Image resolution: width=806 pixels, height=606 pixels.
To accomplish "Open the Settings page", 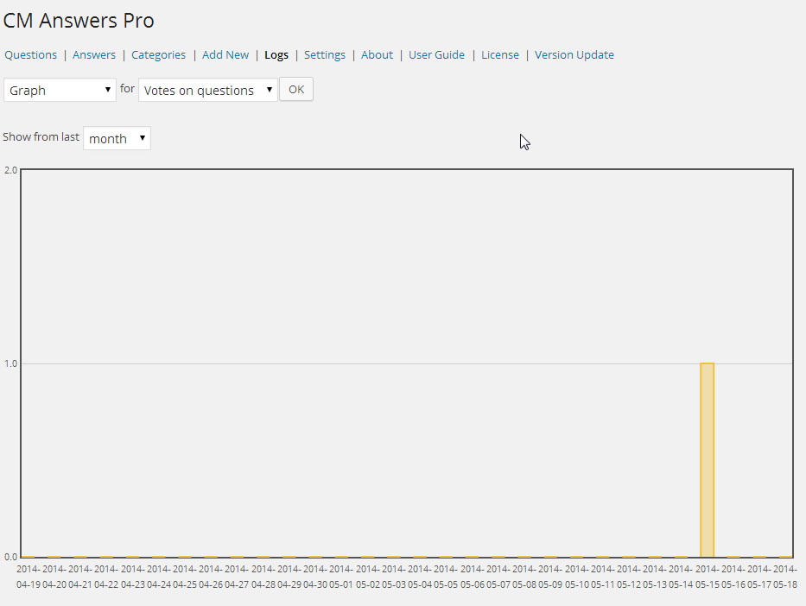I will [x=325, y=55].
